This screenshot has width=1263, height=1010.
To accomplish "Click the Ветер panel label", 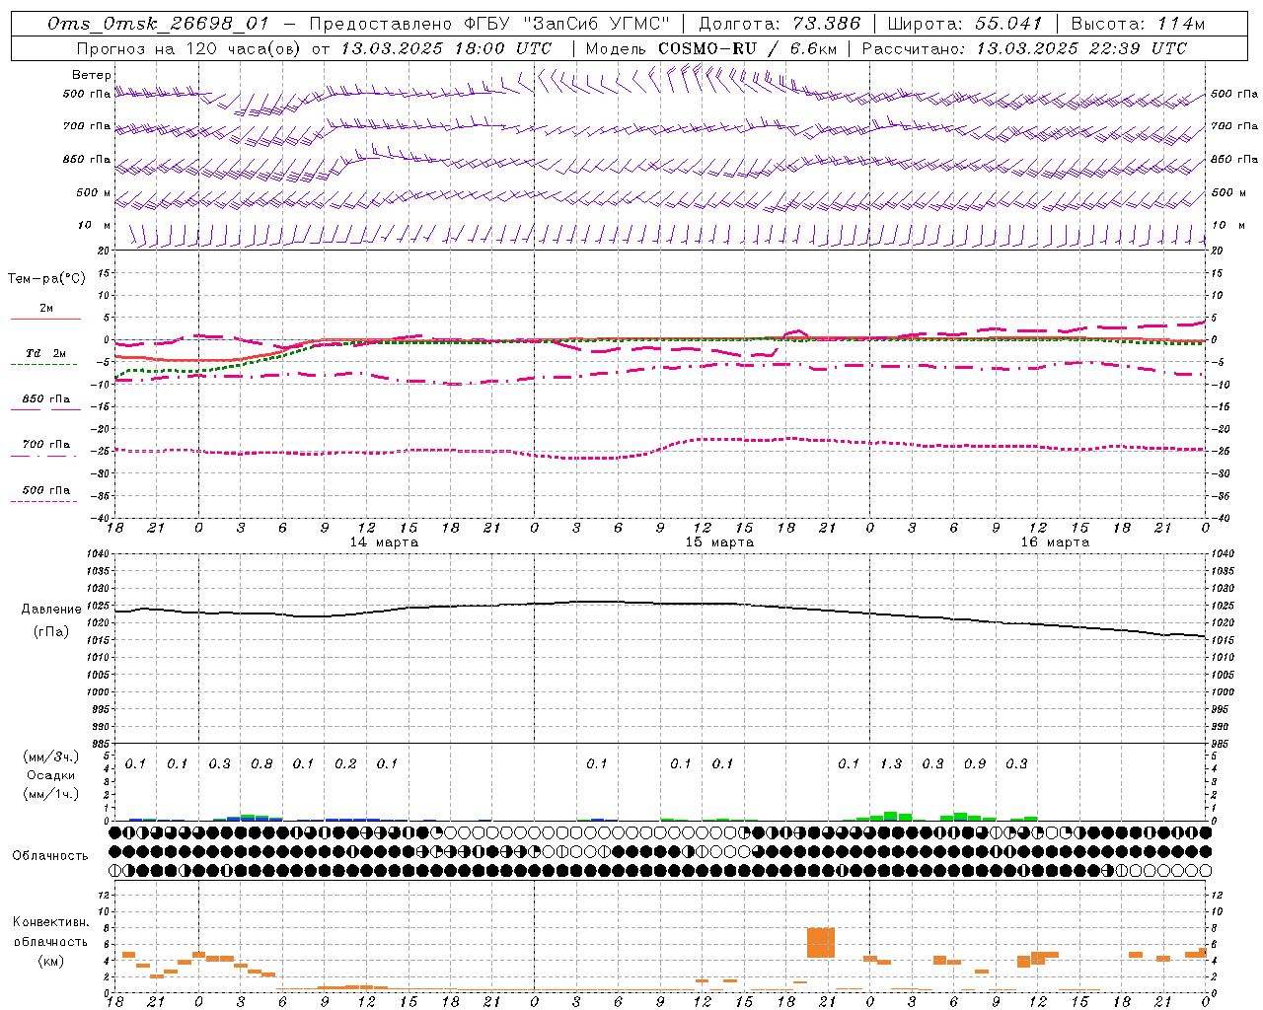I will click(x=91, y=75).
